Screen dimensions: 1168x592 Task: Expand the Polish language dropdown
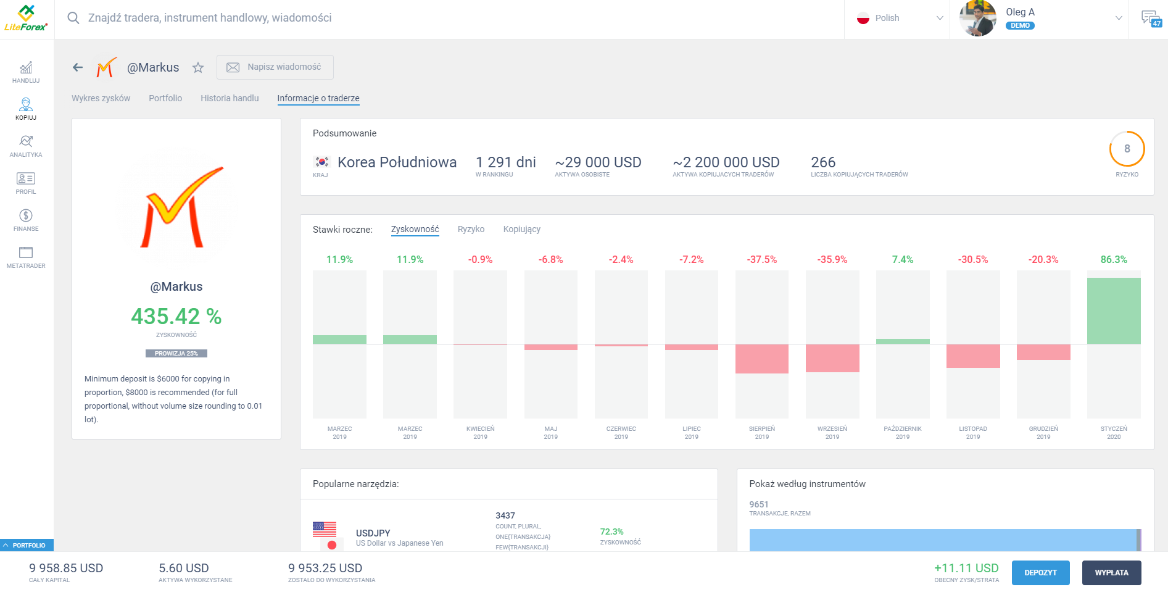pos(899,19)
